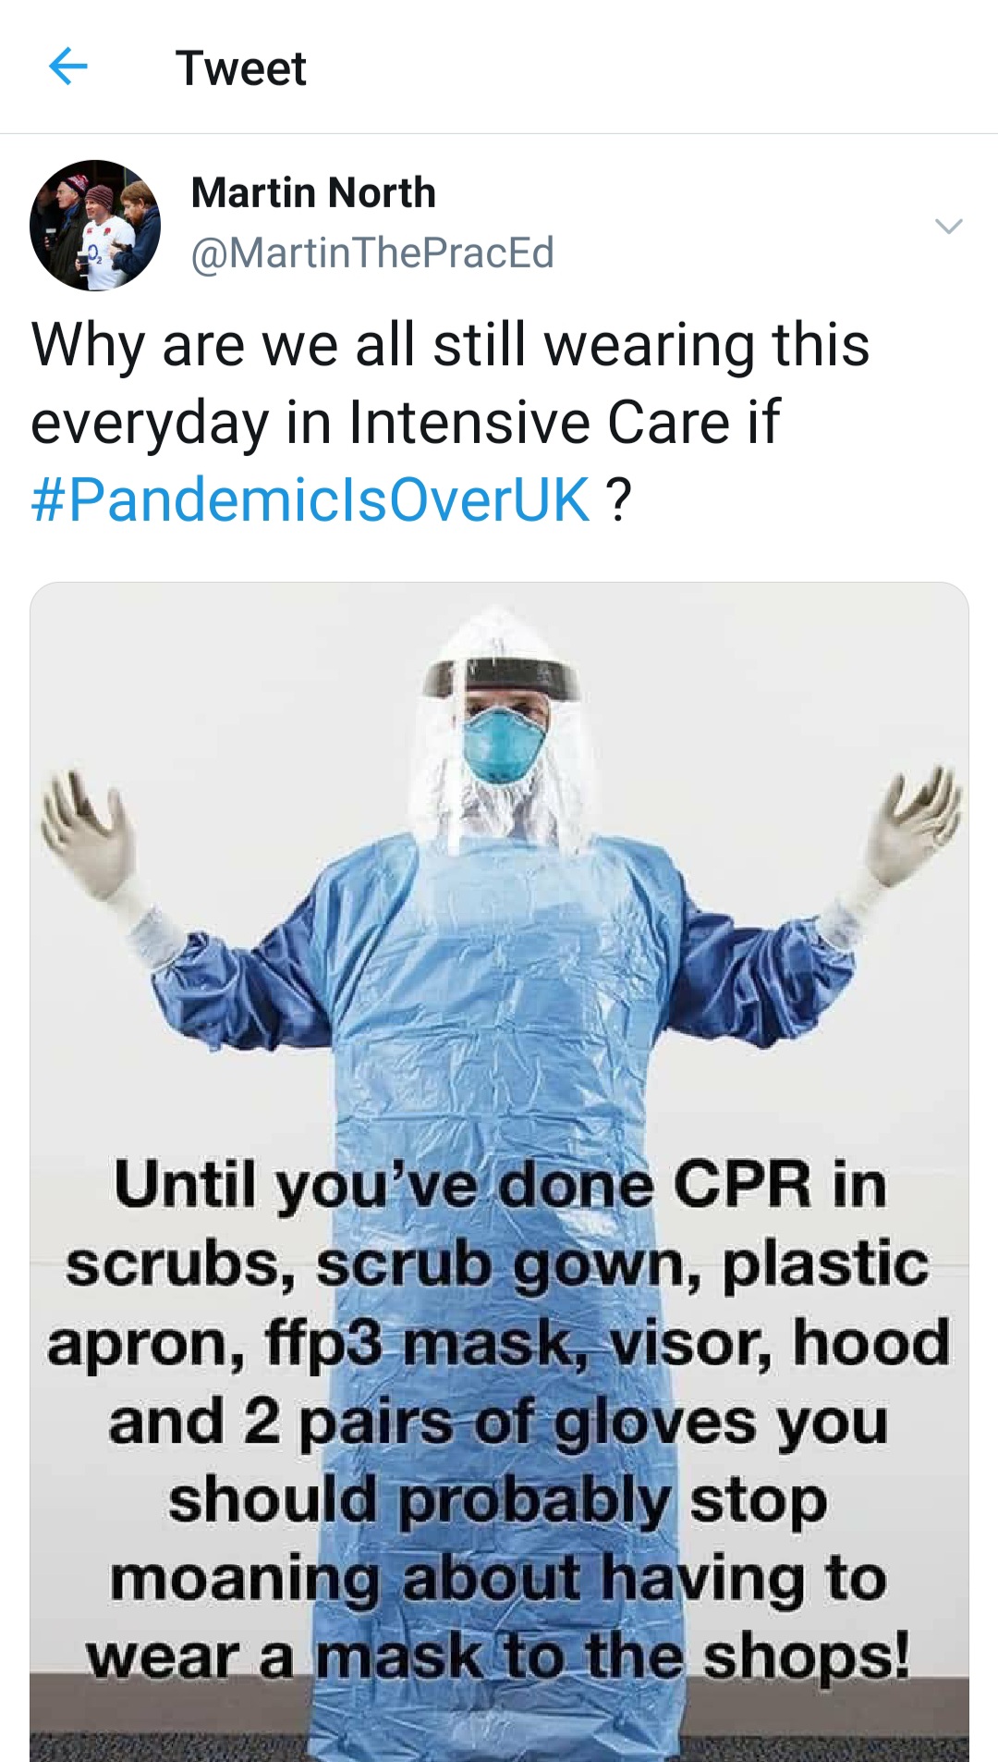Screen dimensions: 998x1762
Task: Open tweet options chevron menu
Action: click(949, 226)
